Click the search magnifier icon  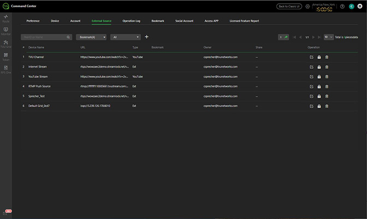click(68, 37)
